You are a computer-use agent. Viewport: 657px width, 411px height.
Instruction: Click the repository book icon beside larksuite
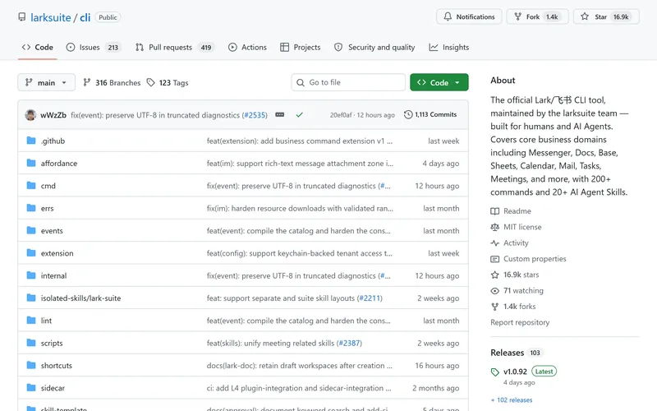pos(22,16)
